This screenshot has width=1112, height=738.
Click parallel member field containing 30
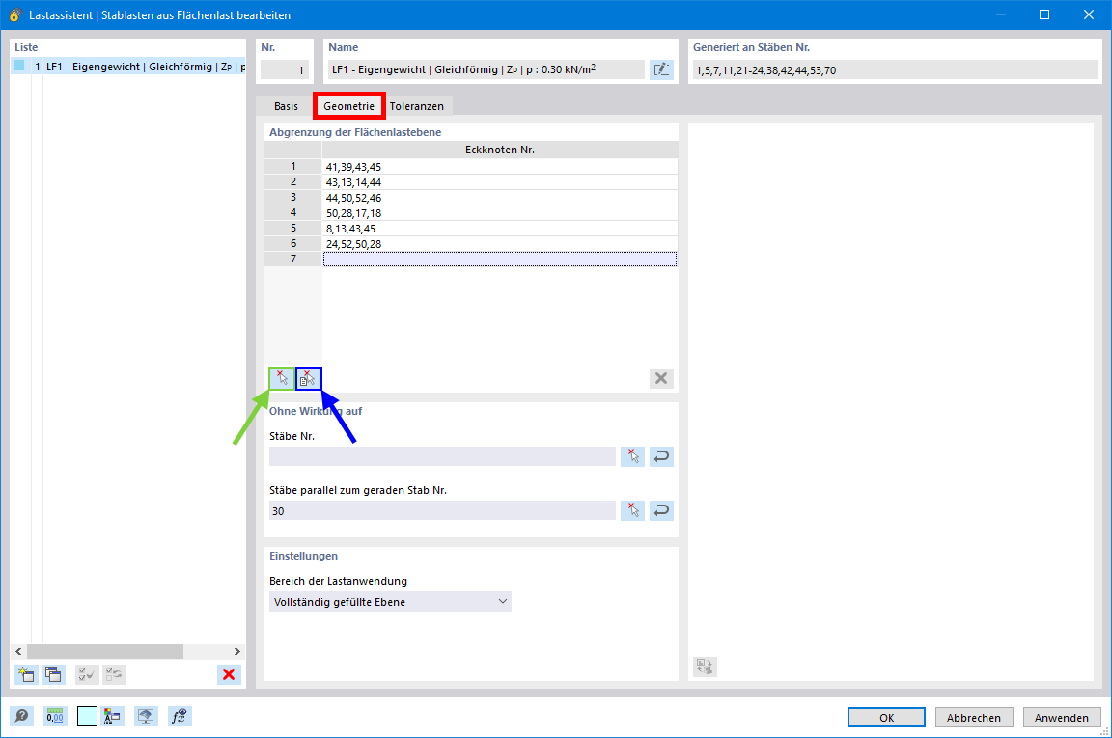click(442, 510)
